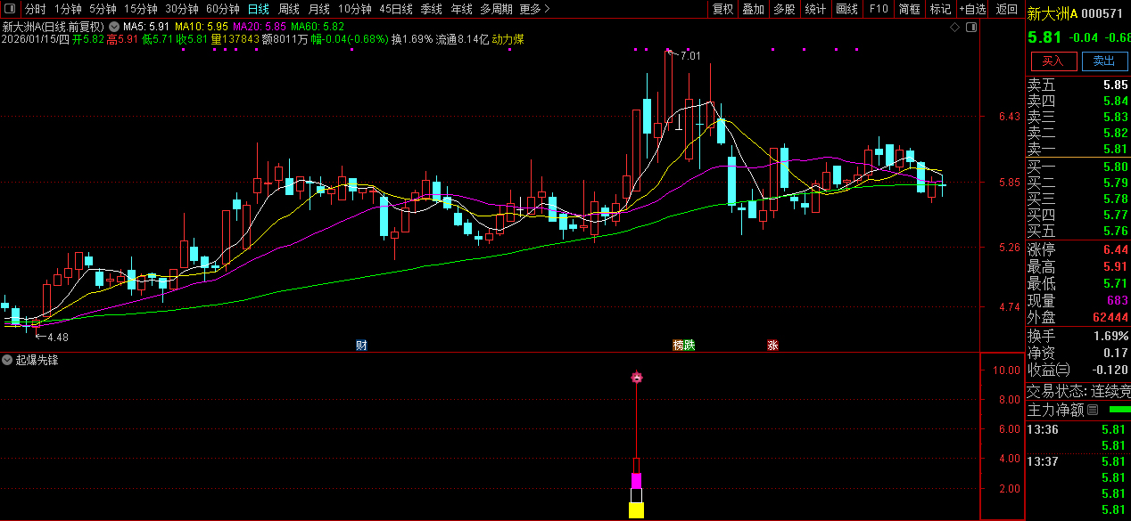Click the 起爆先锋 signal marker in indicator
The image size is (1131, 521).
point(637,378)
